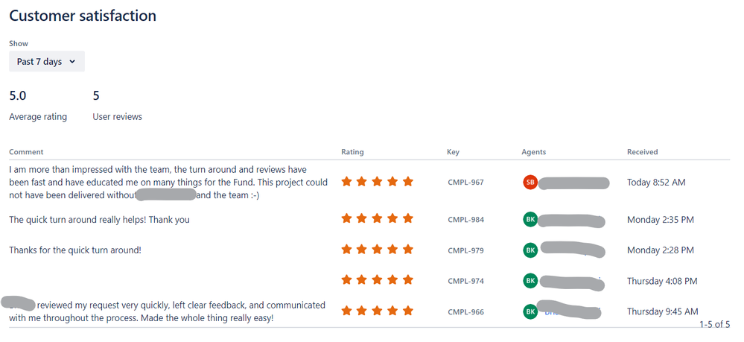Open issue key CMPL-967
The image size is (744, 342).
coord(465,182)
